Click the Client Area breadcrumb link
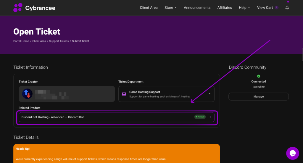The width and height of the screenshot is (303, 163). 39,41
